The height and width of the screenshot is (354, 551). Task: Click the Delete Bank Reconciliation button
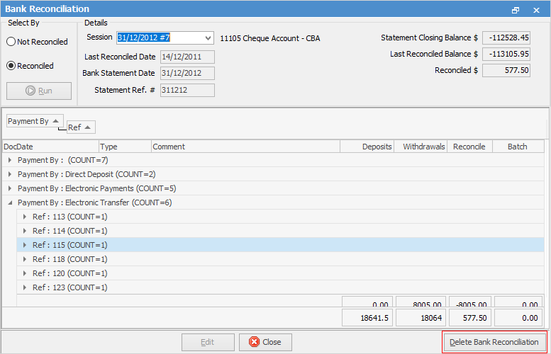494,342
